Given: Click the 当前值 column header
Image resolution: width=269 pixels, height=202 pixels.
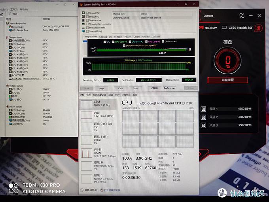Looking at the screenshot, I should click(x=46, y=19).
